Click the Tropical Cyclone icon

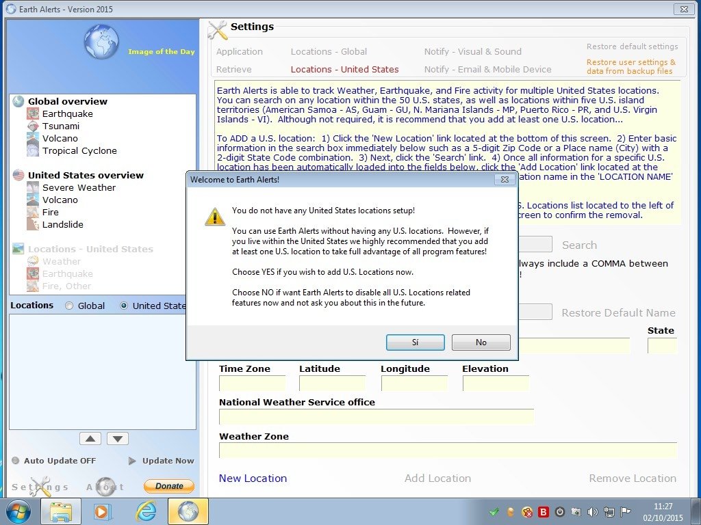(33, 151)
